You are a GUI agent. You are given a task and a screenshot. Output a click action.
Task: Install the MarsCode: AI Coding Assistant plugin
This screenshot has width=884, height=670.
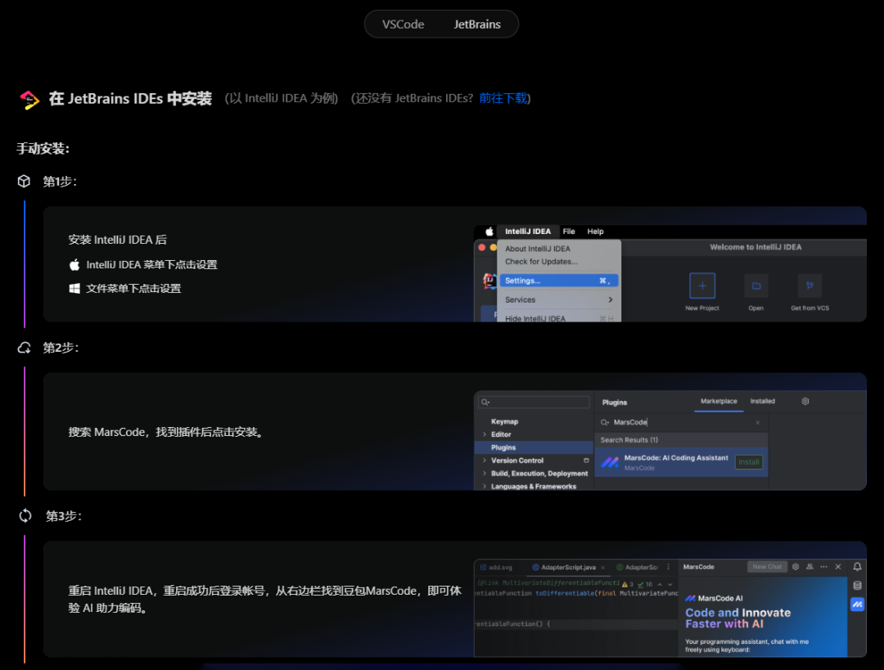pyautogui.click(x=749, y=462)
